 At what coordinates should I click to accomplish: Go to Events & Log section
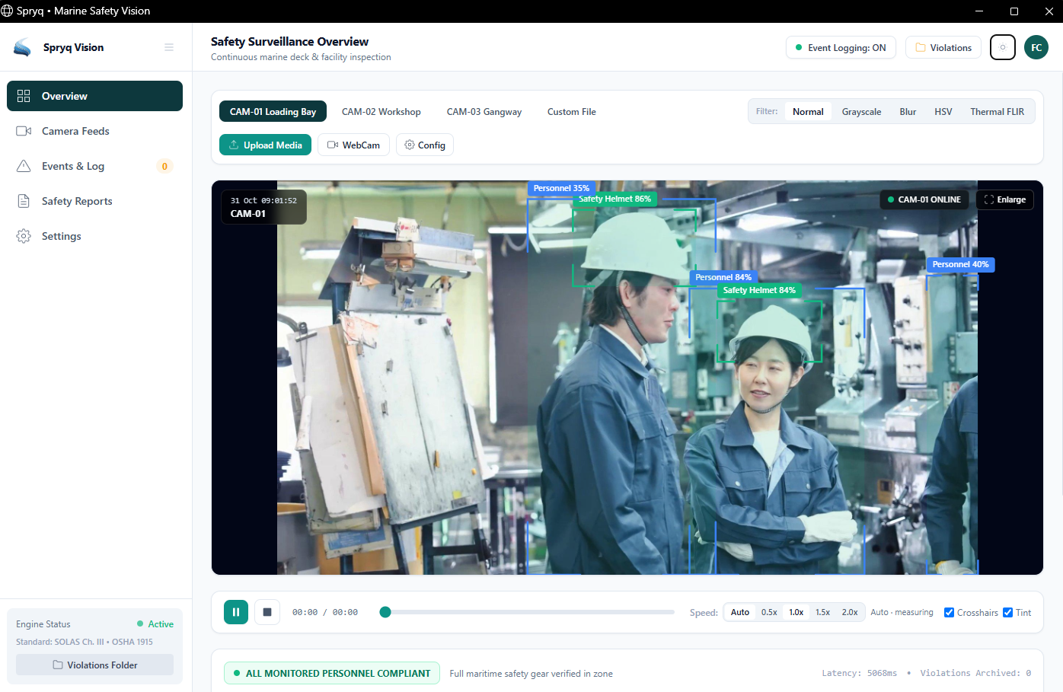[94, 166]
